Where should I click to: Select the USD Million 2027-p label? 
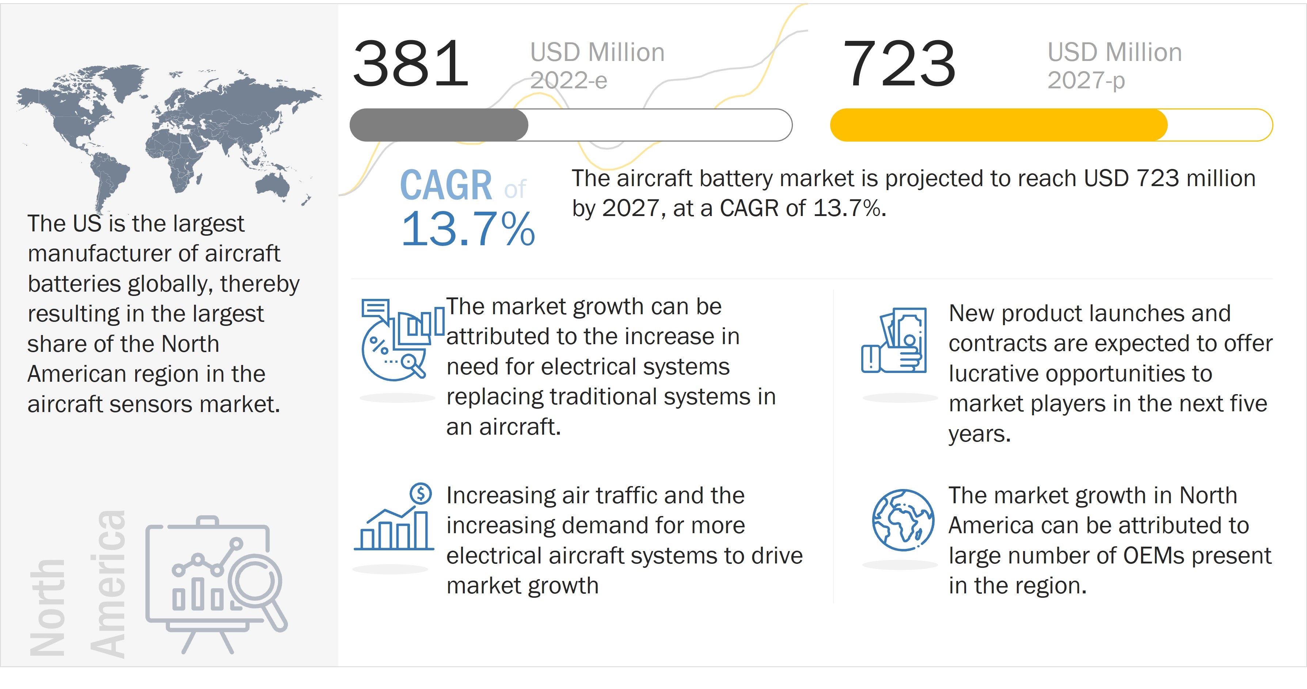click(x=1114, y=66)
